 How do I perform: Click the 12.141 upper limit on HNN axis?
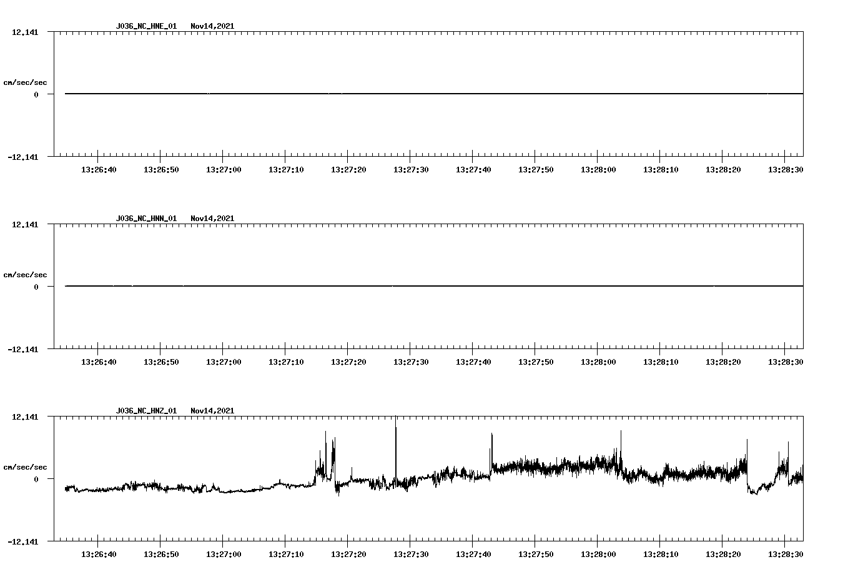pyautogui.click(x=25, y=224)
